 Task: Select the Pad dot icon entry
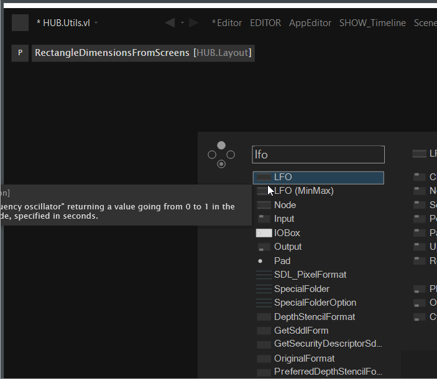tap(260, 261)
